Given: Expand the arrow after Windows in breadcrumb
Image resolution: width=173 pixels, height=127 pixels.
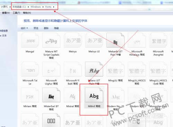Looking at the screenshot, I should pyautogui.click(x=43, y=7).
